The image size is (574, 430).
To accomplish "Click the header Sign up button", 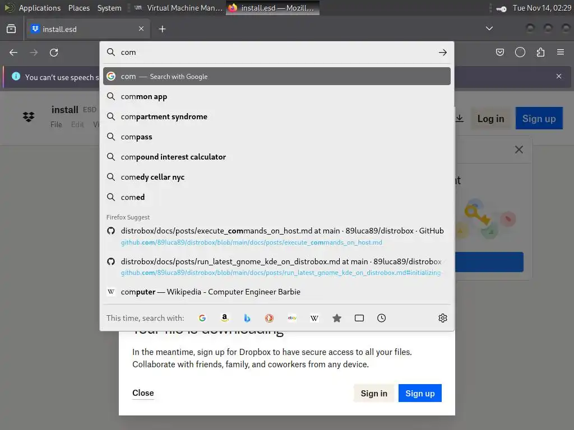I will 539,119.
